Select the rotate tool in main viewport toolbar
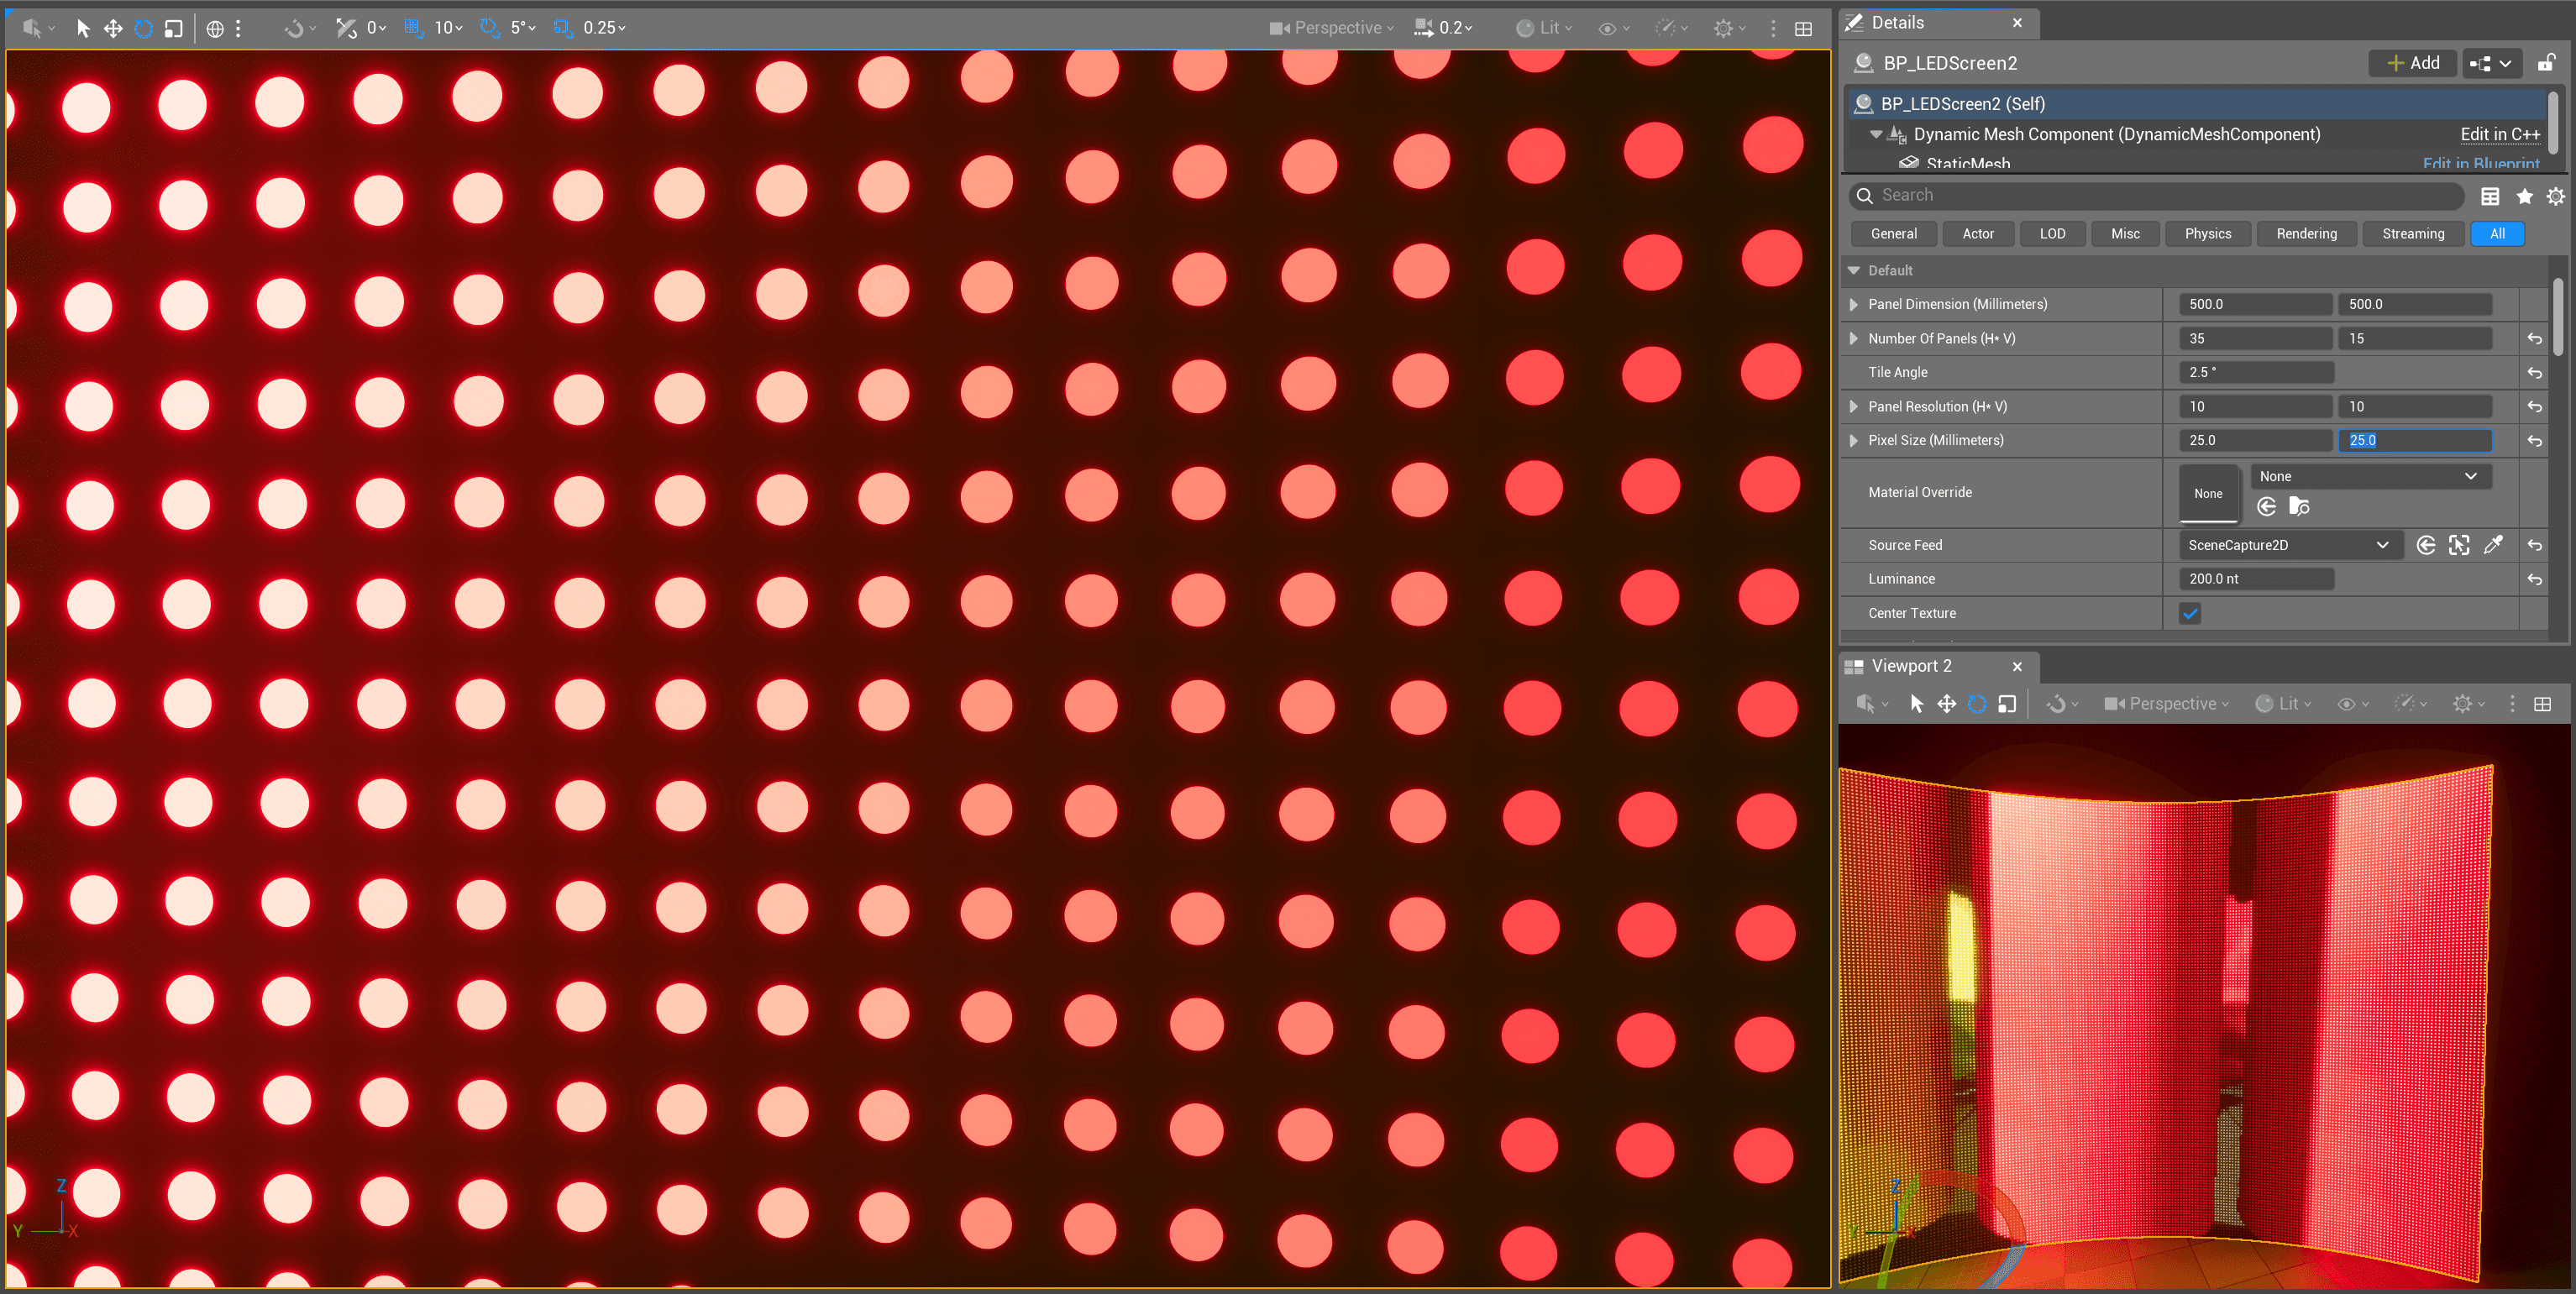This screenshot has height=1294, width=2576. (x=143, y=28)
